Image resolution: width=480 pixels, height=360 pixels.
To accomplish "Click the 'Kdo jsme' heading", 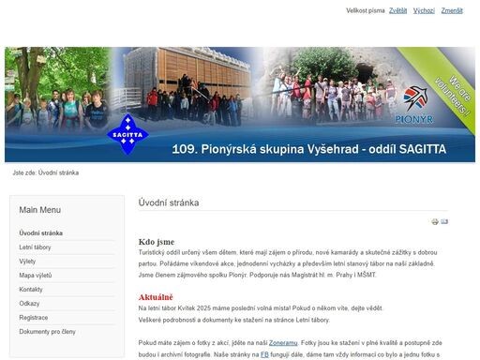I will [157, 242].
